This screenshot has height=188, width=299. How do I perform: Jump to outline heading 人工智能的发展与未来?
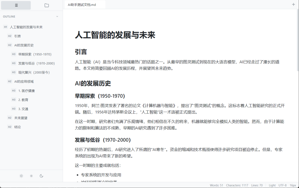[26, 27]
